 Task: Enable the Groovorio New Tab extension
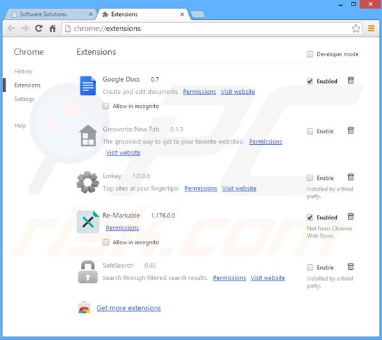[310, 131]
